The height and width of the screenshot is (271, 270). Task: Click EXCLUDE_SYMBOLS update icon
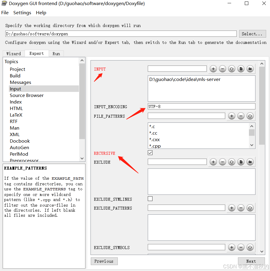tap(250, 247)
